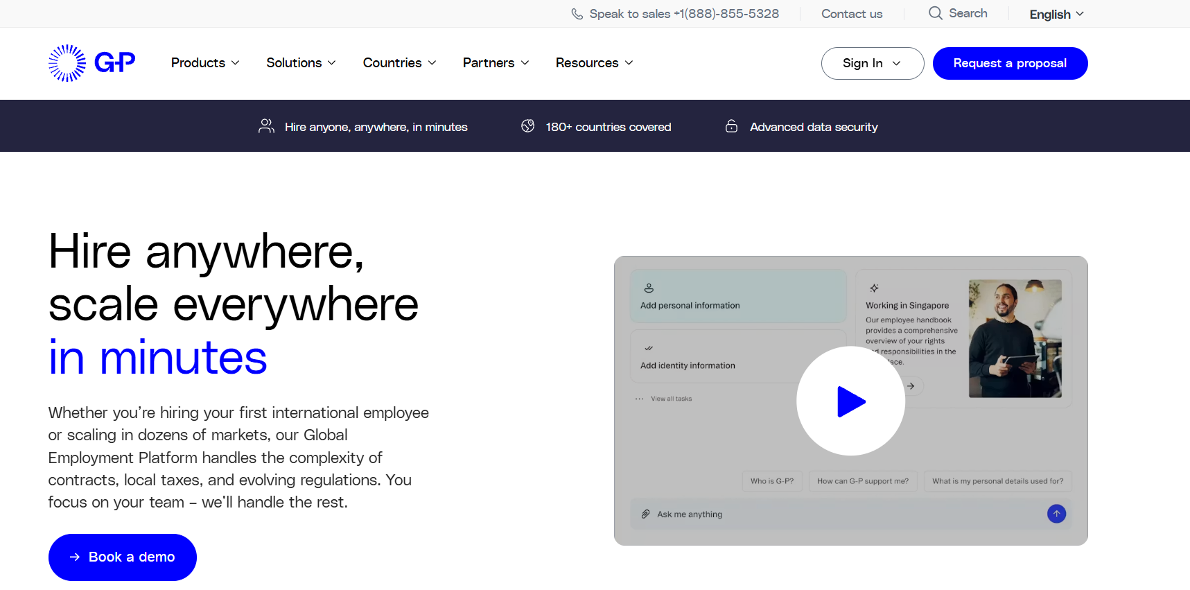Click the globe icon beside 180+ countries
Viewport: 1190px width, 590px height.
(528, 126)
